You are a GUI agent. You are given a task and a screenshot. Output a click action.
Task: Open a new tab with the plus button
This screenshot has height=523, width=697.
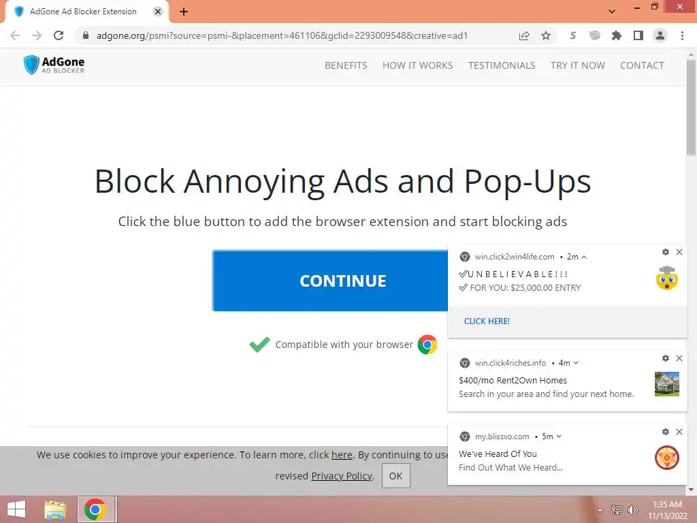(184, 12)
